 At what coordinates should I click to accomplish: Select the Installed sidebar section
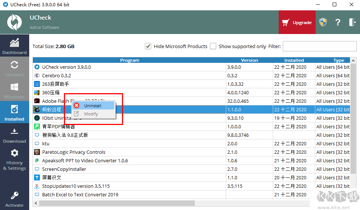click(14, 113)
